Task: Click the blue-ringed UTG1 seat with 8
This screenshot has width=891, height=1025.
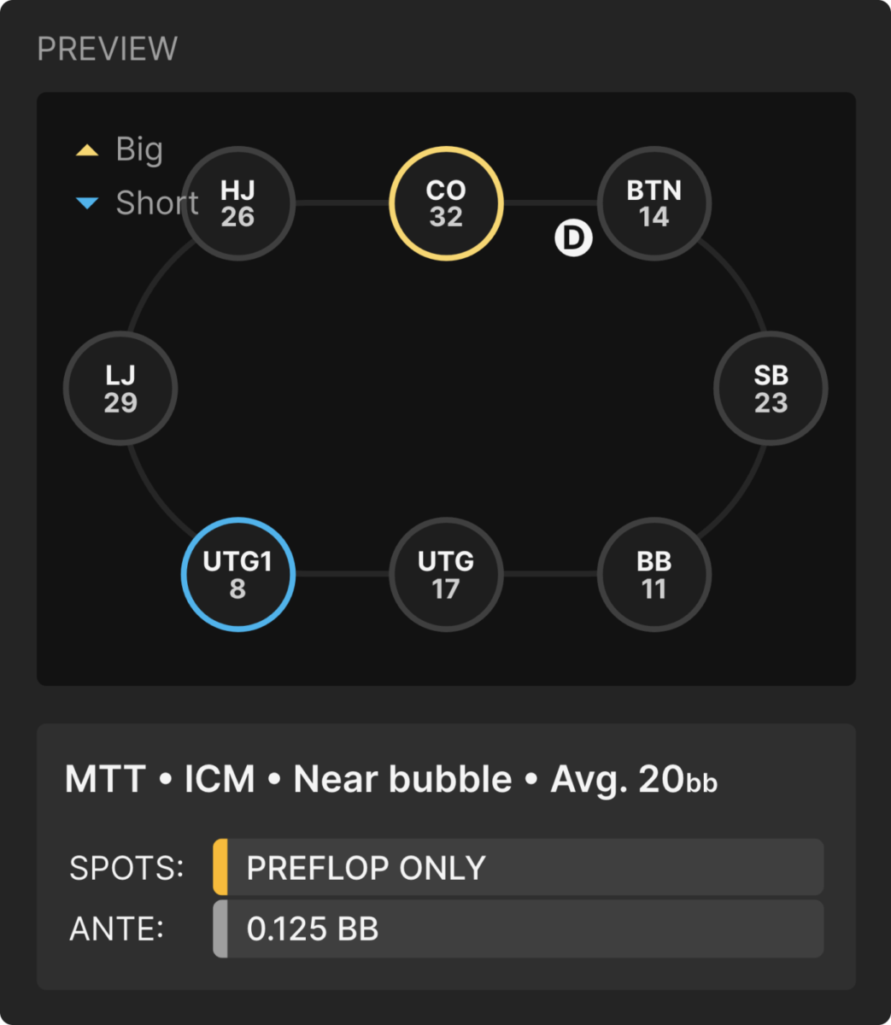Action: point(237,574)
